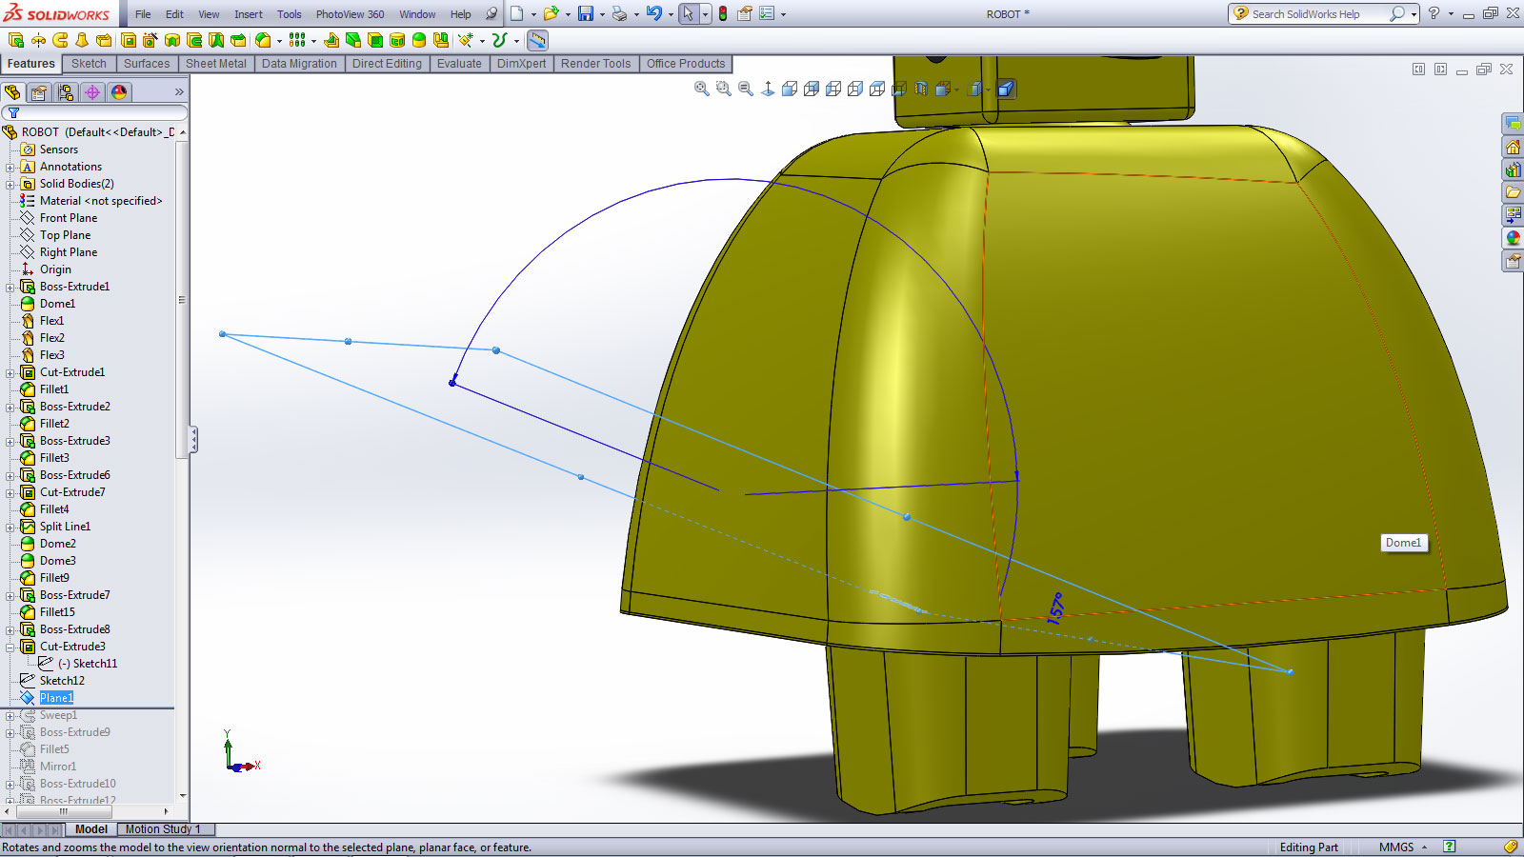1524x857 pixels.
Task: Click the Rebuild traffic light icon
Action: tap(723, 13)
